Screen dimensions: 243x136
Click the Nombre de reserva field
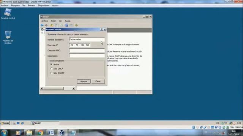(x=87, y=40)
